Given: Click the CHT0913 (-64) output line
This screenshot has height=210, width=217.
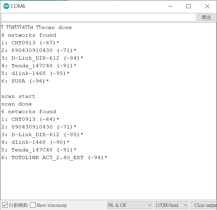Looking at the screenshot, I should click(x=30, y=119).
